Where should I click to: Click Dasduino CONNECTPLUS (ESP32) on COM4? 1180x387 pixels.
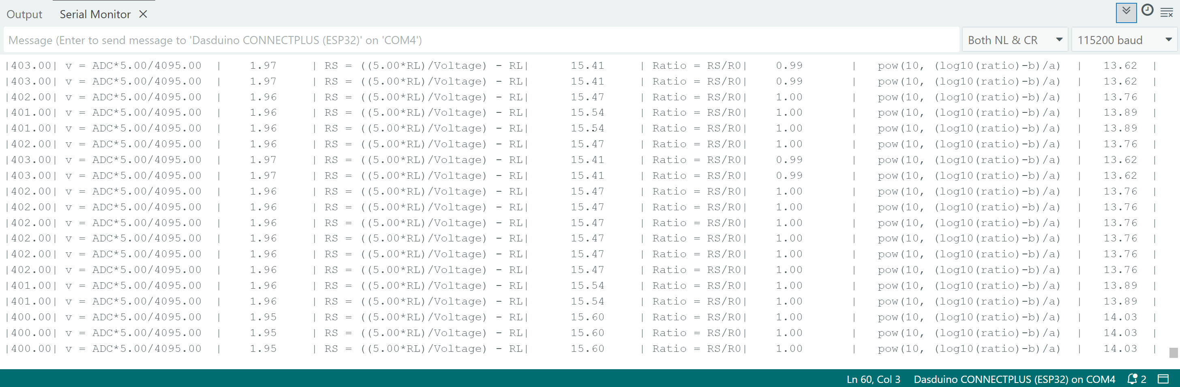pyautogui.click(x=1014, y=379)
